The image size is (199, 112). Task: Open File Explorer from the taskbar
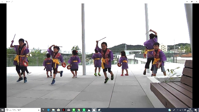click(53, 110)
